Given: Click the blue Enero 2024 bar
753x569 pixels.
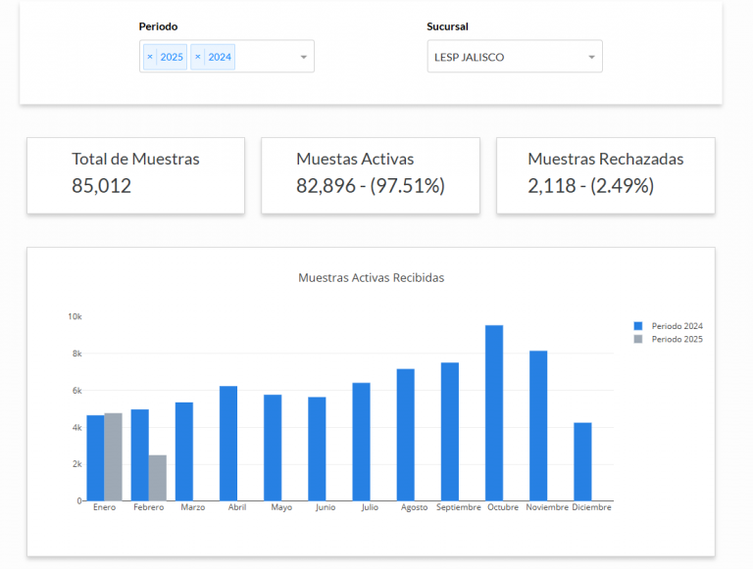Looking at the screenshot, I should click(95, 458).
